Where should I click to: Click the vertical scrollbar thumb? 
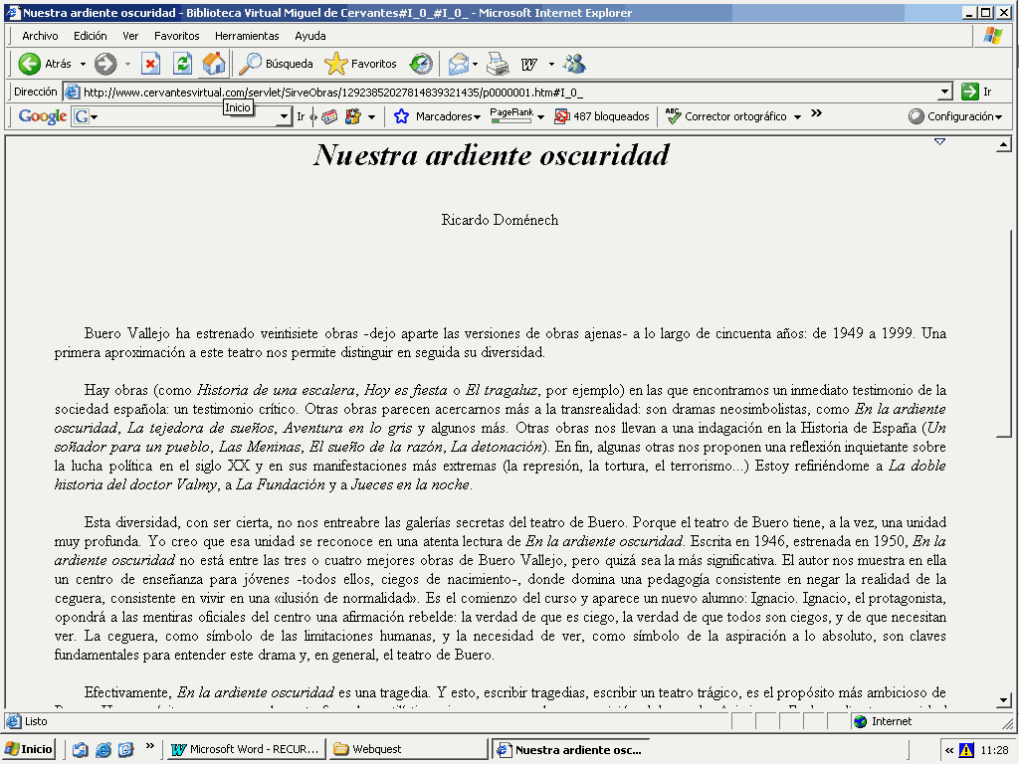1004,333
